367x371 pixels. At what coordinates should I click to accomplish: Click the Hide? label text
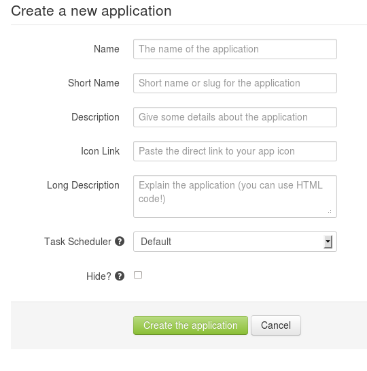coord(99,276)
